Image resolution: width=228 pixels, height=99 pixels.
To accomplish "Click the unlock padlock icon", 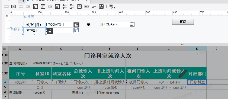I will 50,31.
